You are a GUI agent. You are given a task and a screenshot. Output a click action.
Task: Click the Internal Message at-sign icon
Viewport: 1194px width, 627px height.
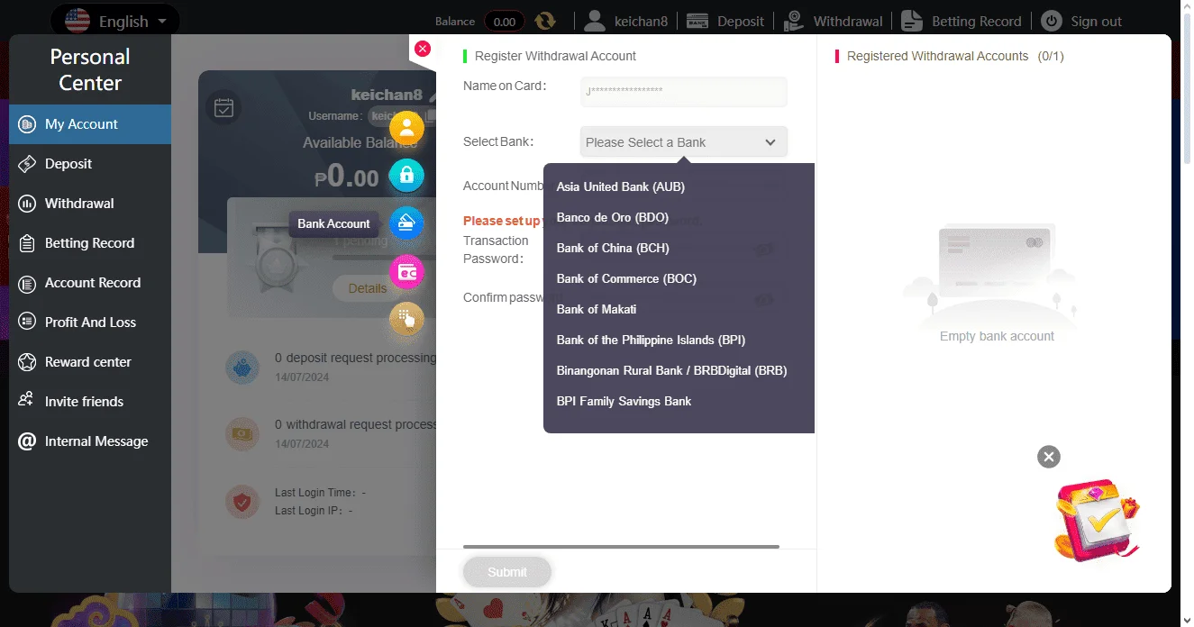click(x=28, y=441)
